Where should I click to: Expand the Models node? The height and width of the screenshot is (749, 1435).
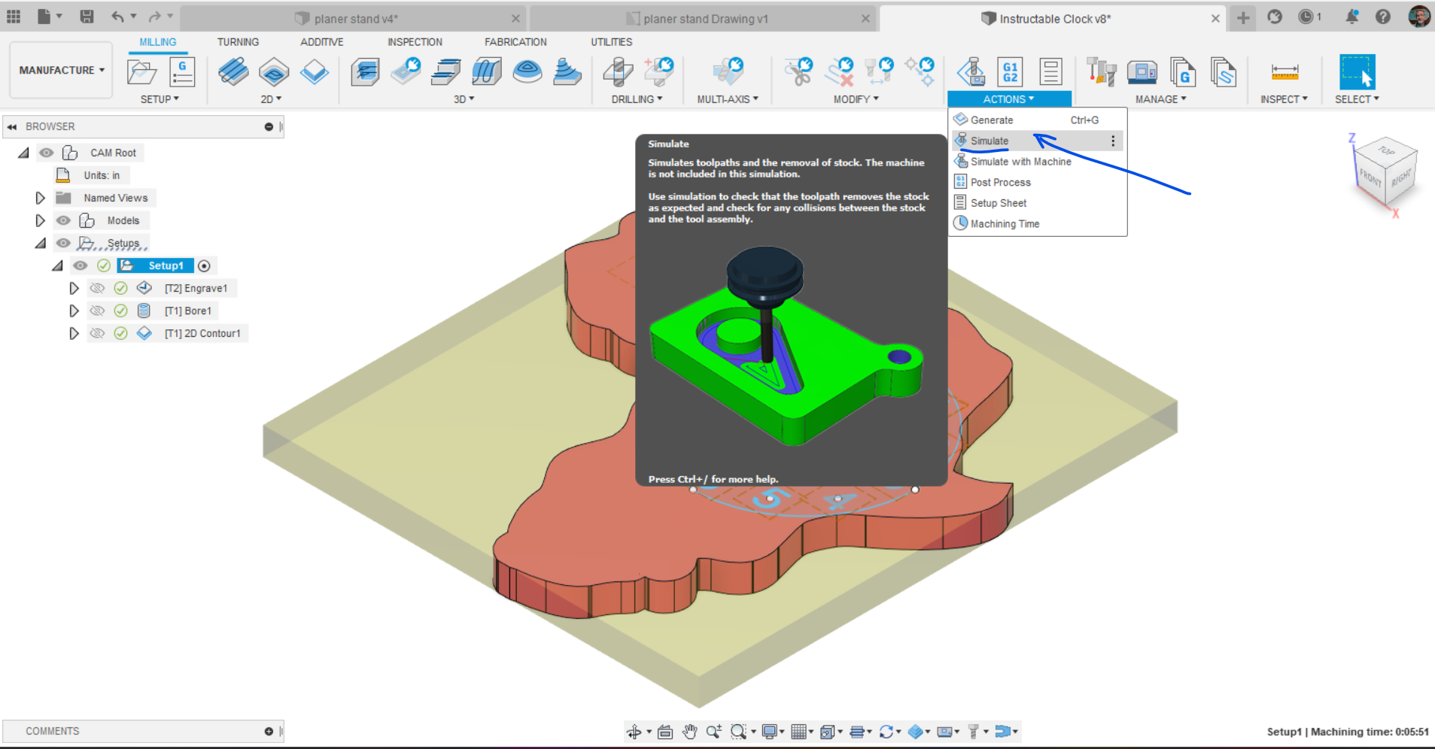click(41, 220)
